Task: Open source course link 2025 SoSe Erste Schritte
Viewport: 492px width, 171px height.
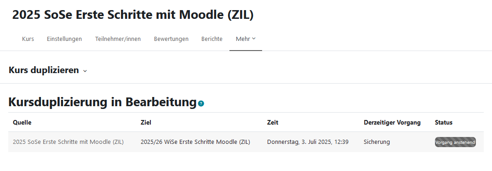Action: 68,142
